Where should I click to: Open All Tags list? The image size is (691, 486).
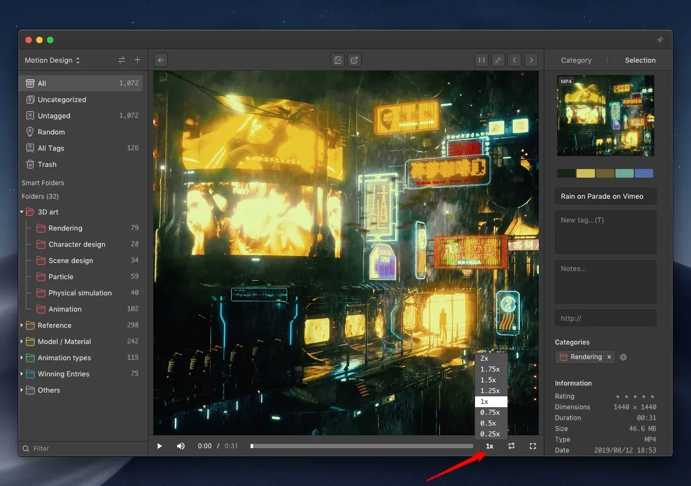coord(82,148)
